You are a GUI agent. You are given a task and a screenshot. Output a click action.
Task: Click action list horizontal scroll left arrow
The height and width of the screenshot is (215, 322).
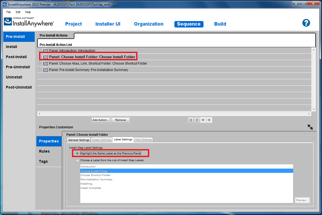pyautogui.click(x=39, y=114)
